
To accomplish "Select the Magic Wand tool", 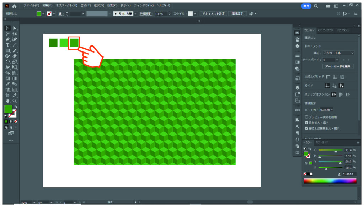I will click(7, 34).
